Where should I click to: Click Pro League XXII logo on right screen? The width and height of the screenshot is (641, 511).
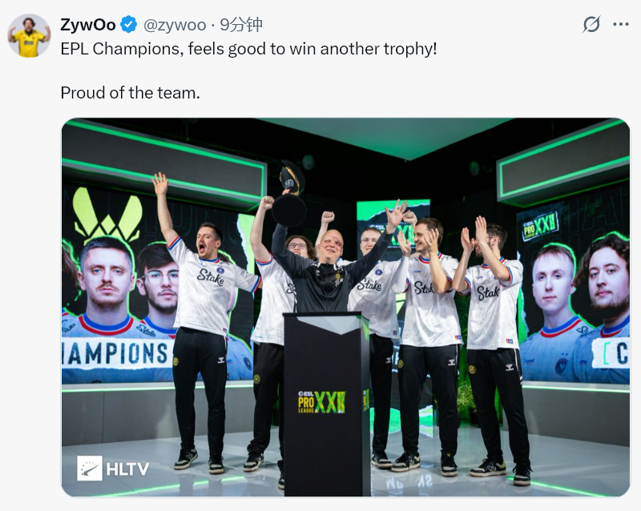pos(540,226)
